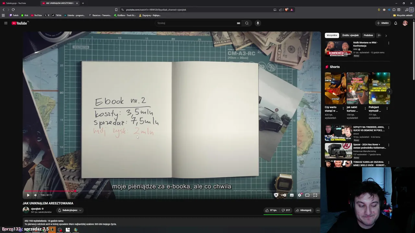Open the 'Czy warto stanąć w' short

click(x=335, y=88)
